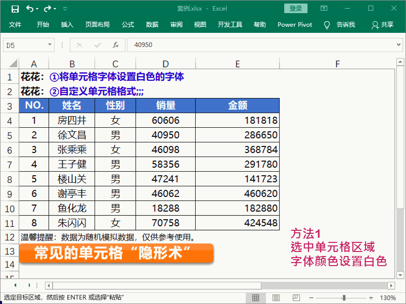
Task: Click the vertical scrollbar up arrow
Action: pos(400,62)
